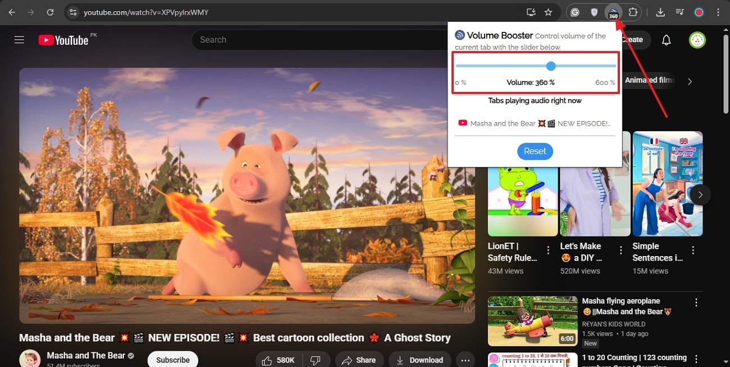The width and height of the screenshot is (730, 367).
Task: Open more actions ellipsis below video
Action: point(466,360)
